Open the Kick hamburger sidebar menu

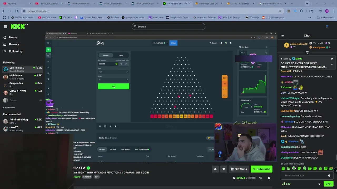point(6,27)
